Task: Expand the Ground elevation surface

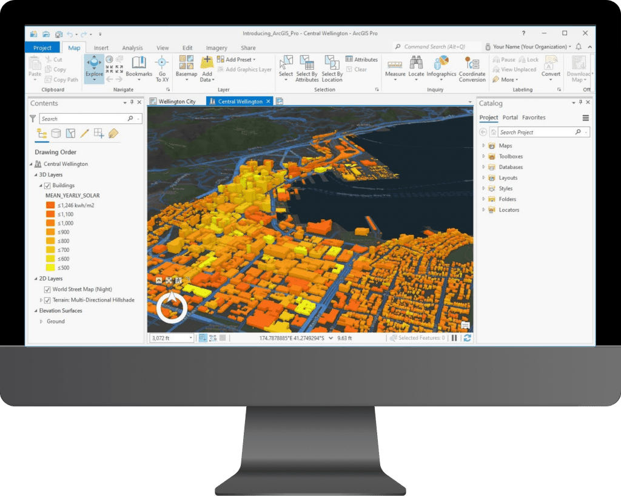Action: point(41,322)
